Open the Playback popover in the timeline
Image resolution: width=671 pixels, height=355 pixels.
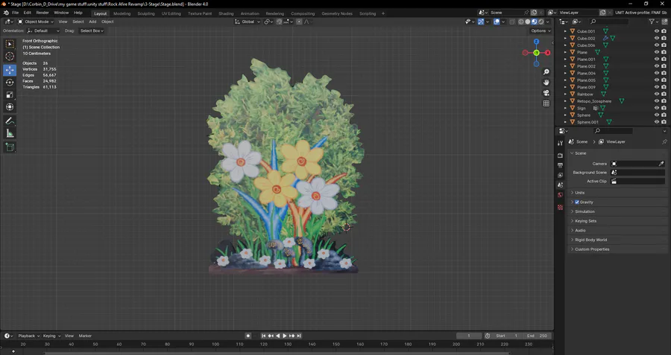(x=28, y=336)
